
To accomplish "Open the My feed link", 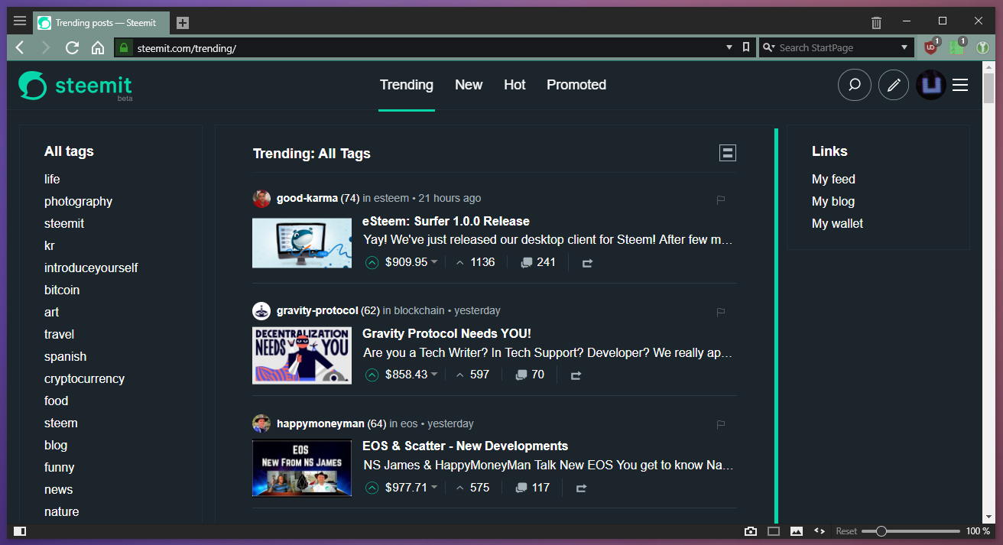I will pyautogui.click(x=833, y=179).
